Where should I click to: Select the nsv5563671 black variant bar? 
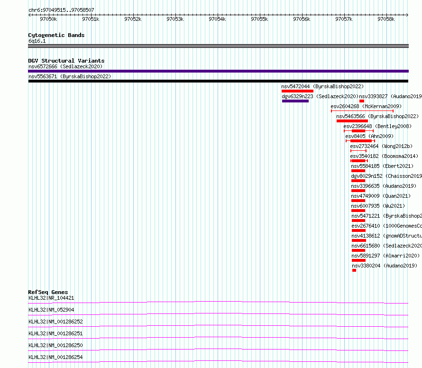pos(218,81)
